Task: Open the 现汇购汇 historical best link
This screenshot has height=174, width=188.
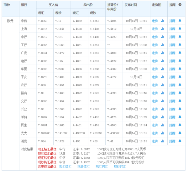Action: click(x=102, y=166)
